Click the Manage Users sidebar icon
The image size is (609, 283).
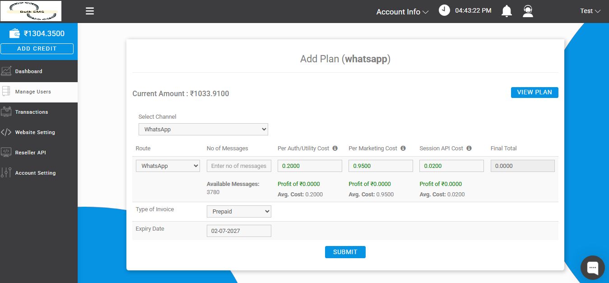[6, 91]
